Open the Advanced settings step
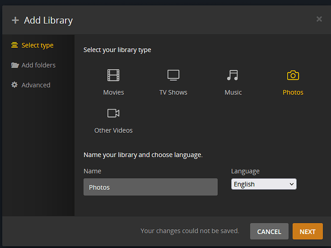 35,85
